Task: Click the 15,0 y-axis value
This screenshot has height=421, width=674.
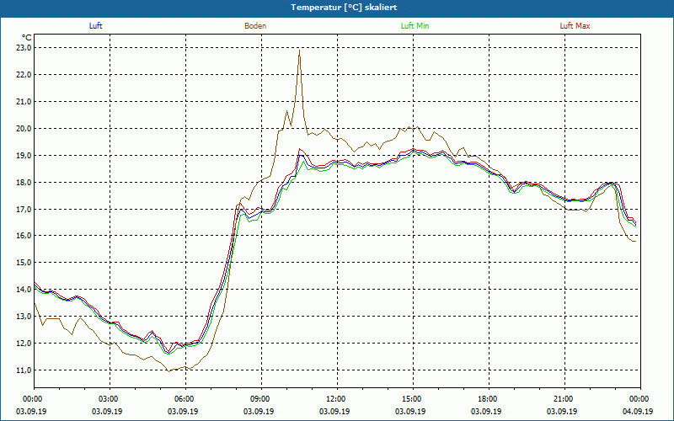Action: click(24, 263)
